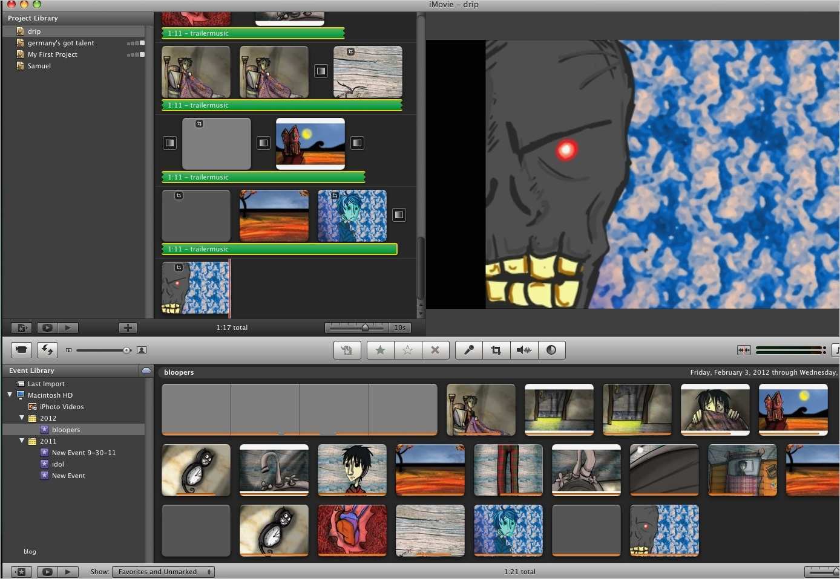Open the Audio adjustments tool
This screenshot has height=579, width=840.
(x=523, y=349)
